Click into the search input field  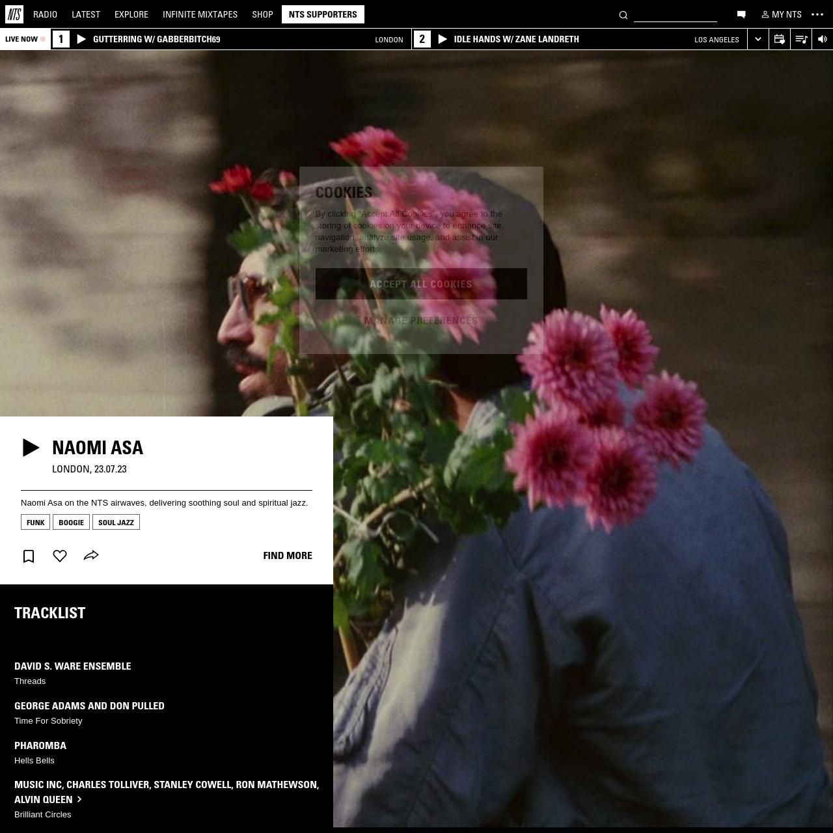coord(676,15)
